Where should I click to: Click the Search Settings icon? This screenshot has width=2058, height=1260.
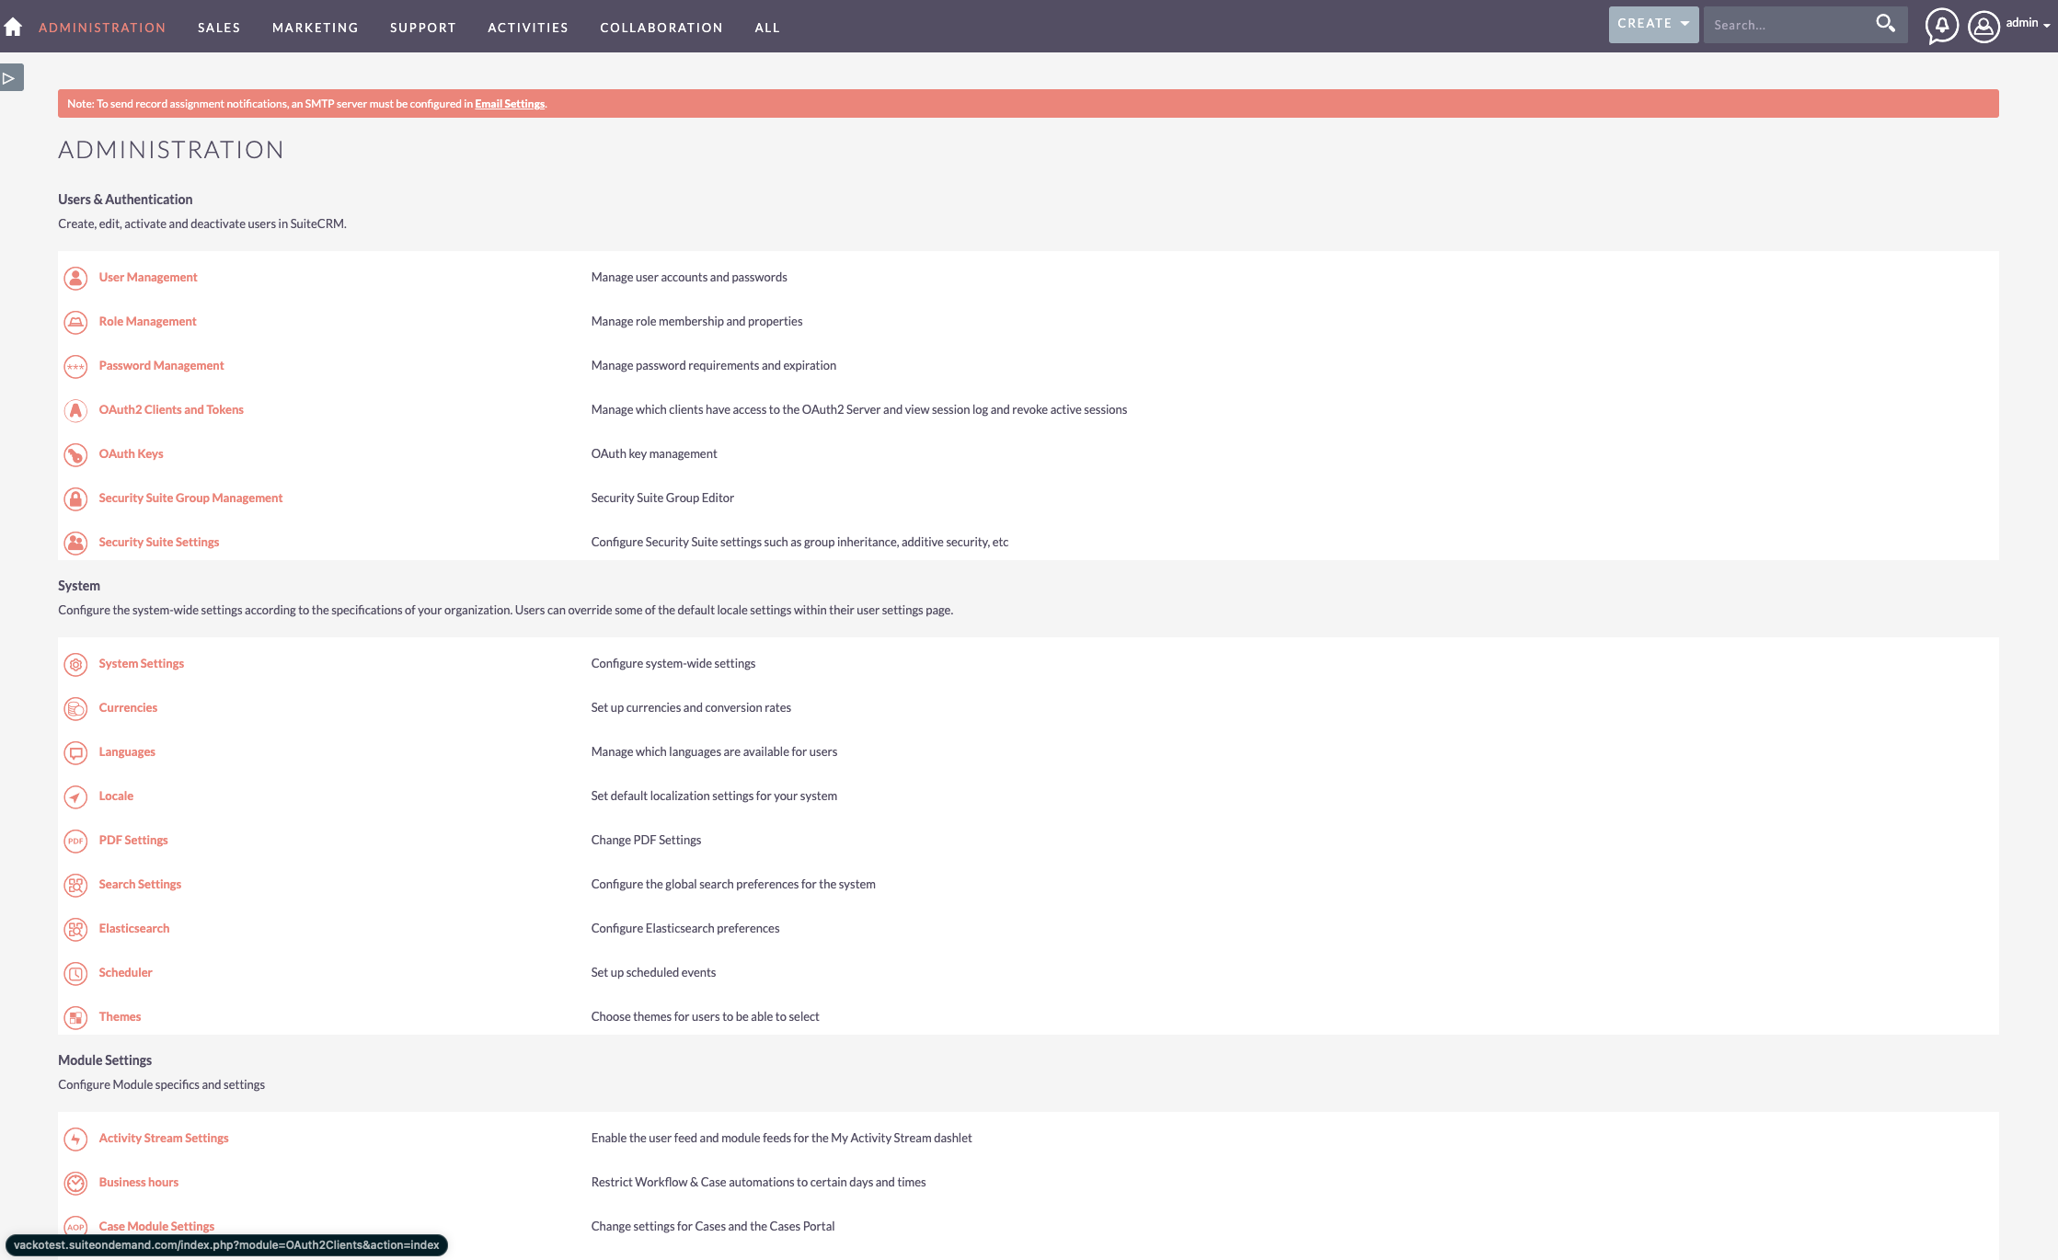click(75, 885)
